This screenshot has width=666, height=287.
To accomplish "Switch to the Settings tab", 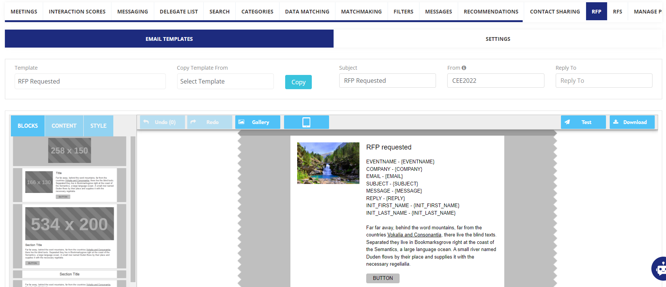I will [x=498, y=39].
